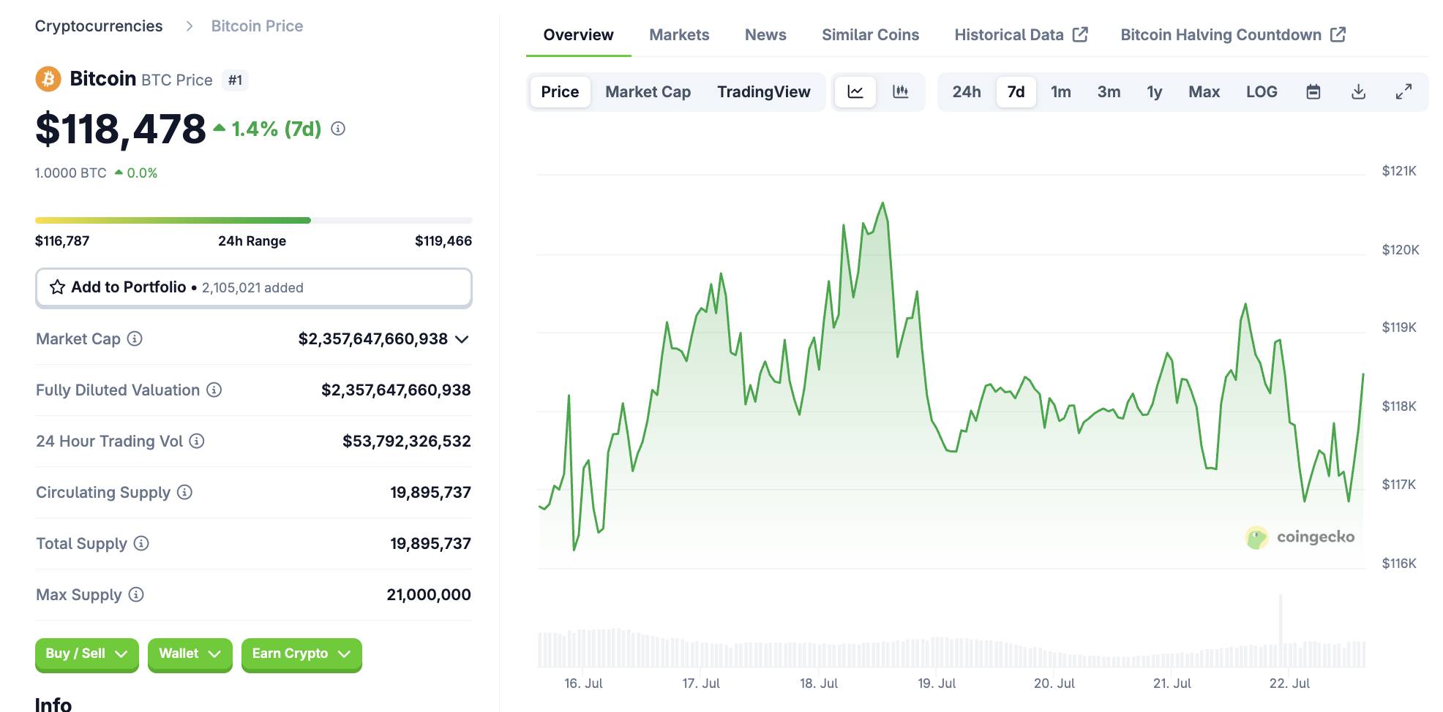The image size is (1443, 712).
Task: Click the 24h Range progress bar
Action: [253, 220]
